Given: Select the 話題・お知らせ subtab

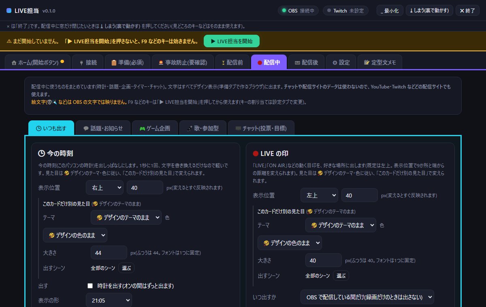Looking at the screenshot, I should click(103, 128).
